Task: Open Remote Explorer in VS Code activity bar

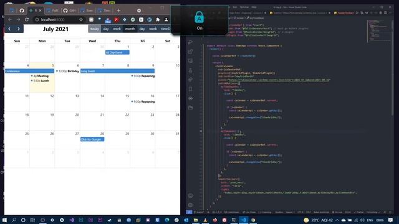Action: coord(190,61)
